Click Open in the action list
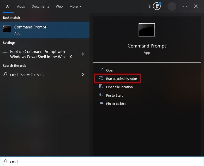This screenshot has height=166, width=204. coord(110,70)
